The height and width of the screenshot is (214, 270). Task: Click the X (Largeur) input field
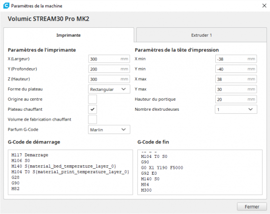[109, 59]
